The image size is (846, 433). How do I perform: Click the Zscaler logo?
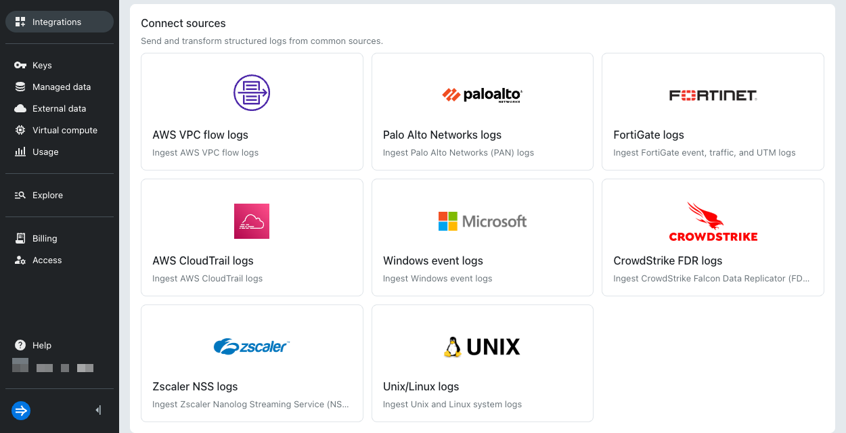point(252,346)
